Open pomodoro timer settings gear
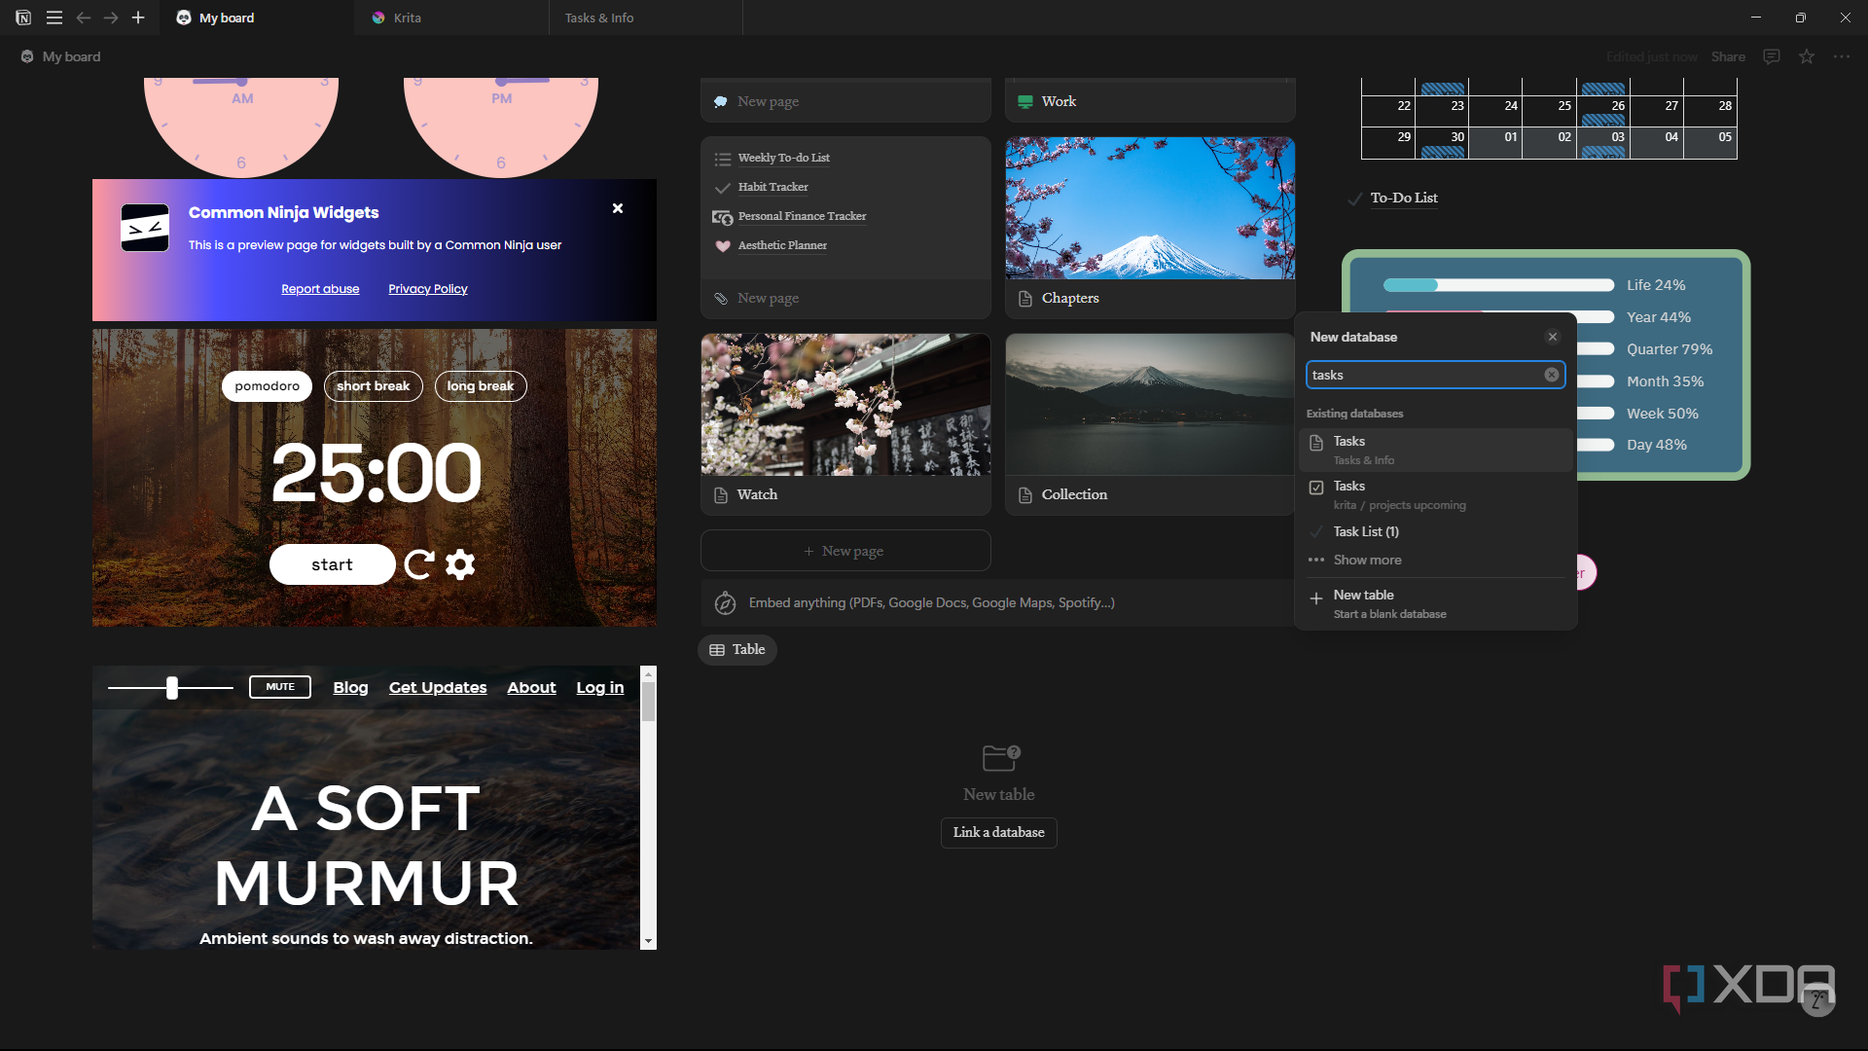Image resolution: width=1868 pixels, height=1051 pixels. 460,564
